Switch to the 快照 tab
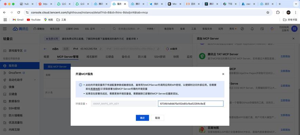The image size is (300, 135). point(176,57)
